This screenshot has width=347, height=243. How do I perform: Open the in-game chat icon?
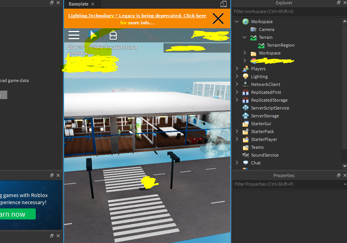pyautogui.click(x=94, y=35)
